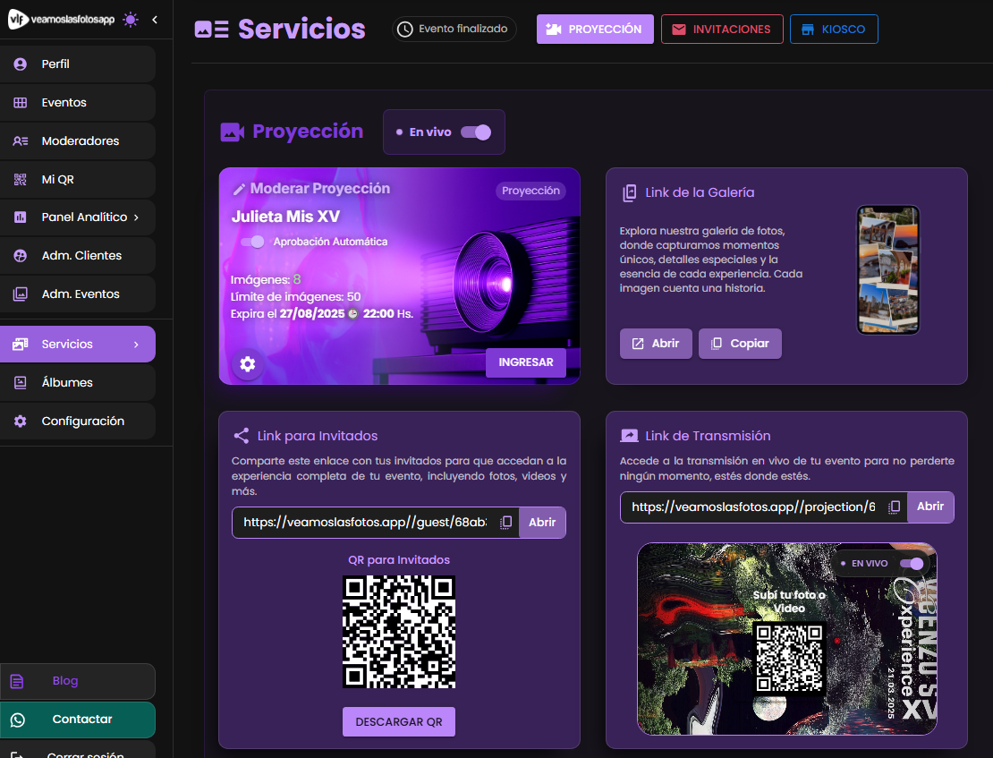Click the 'Límite de imágenes: 50' text
The height and width of the screenshot is (758, 993).
296,296
